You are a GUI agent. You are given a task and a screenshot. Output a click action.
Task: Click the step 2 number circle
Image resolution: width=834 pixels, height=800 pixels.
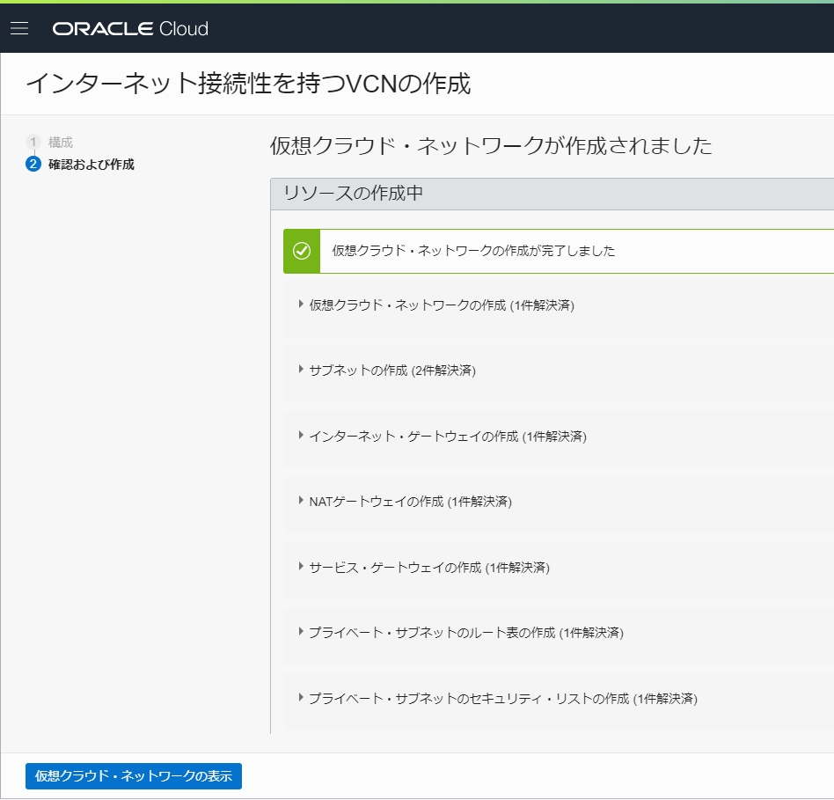click(33, 165)
